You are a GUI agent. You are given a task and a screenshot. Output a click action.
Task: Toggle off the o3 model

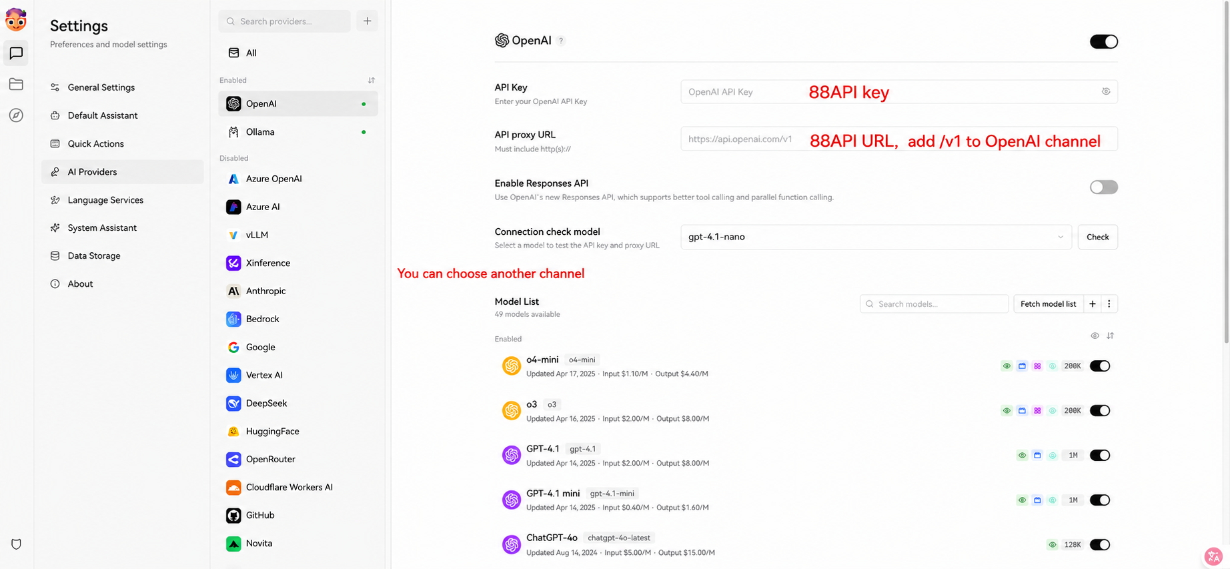1100,410
